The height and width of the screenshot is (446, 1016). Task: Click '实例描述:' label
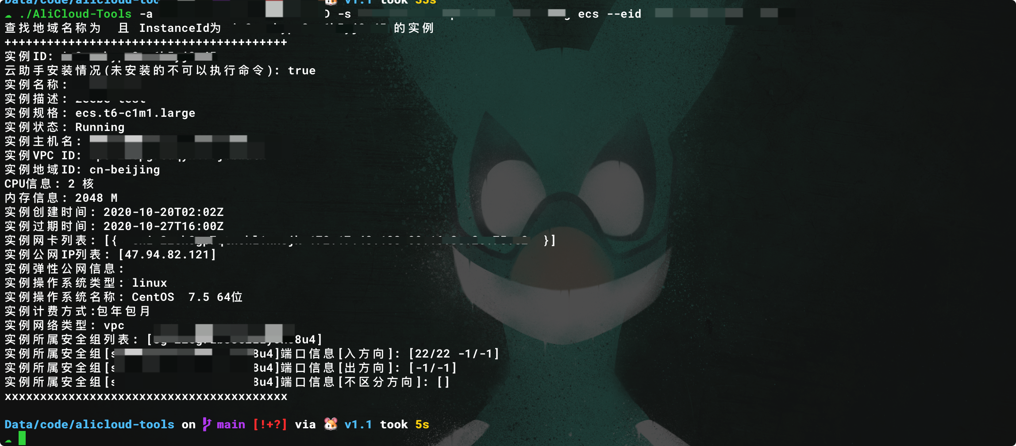tap(36, 99)
